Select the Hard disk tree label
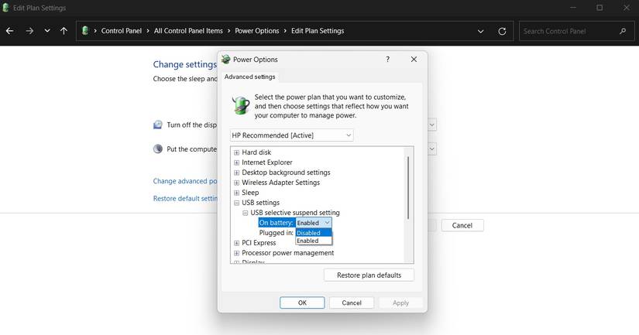This screenshot has height=335, width=639. click(x=256, y=152)
